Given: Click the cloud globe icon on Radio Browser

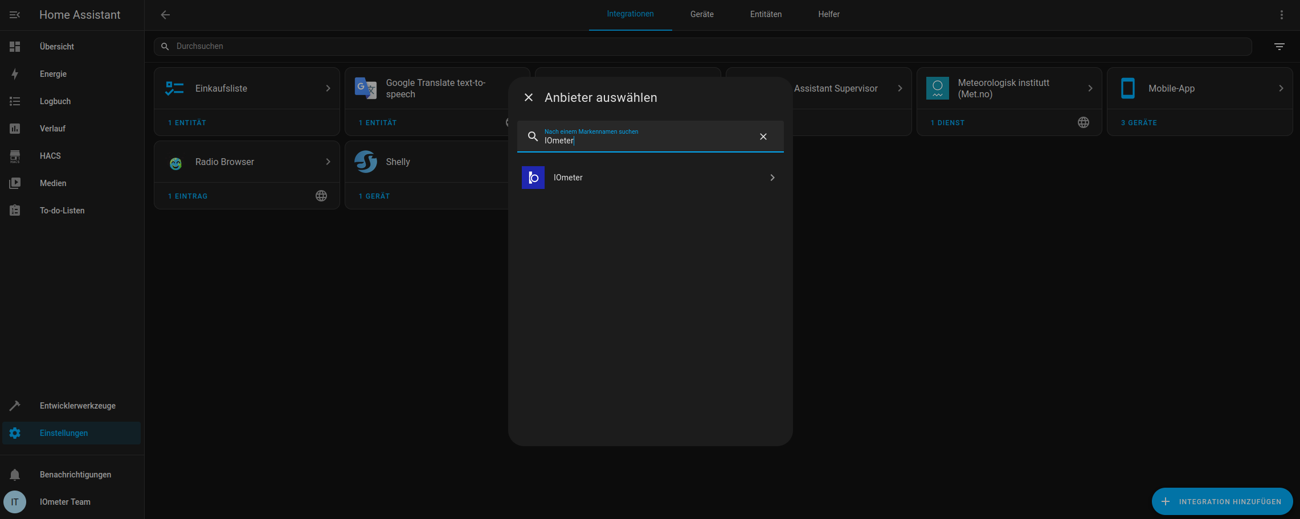Looking at the screenshot, I should (321, 196).
